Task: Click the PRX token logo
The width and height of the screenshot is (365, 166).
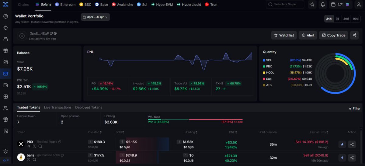Action: (21, 144)
